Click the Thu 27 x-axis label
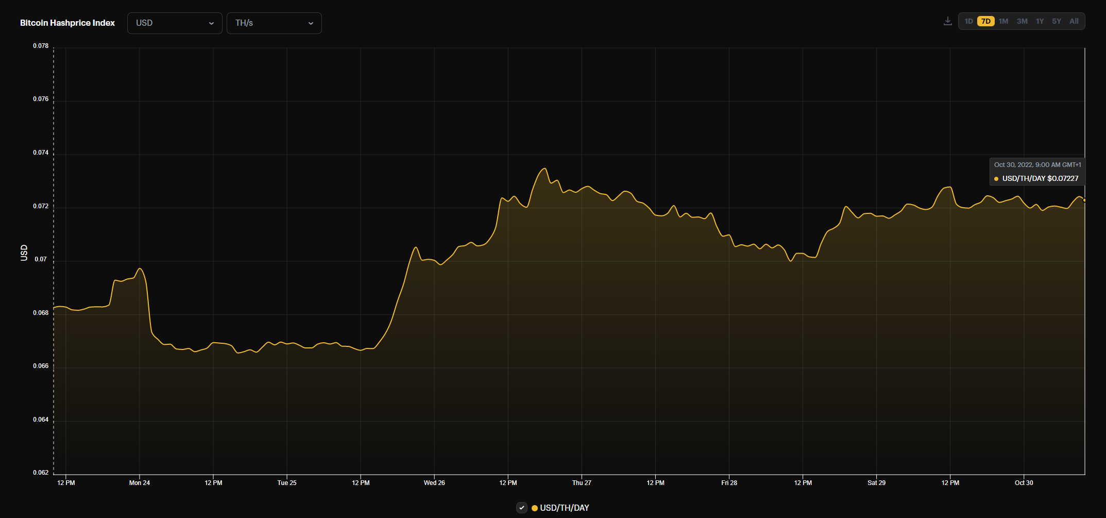 coord(582,483)
